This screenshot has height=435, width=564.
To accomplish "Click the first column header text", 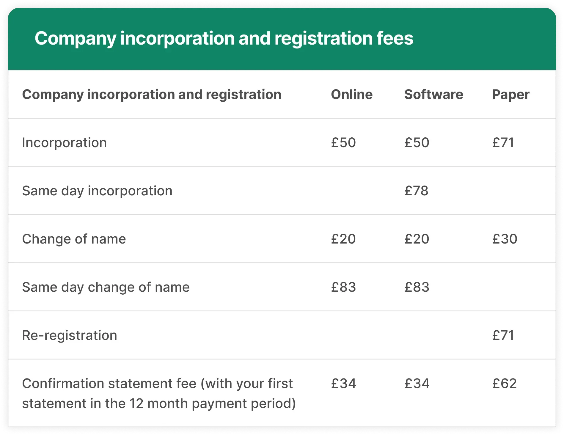I will pos(152,95).
